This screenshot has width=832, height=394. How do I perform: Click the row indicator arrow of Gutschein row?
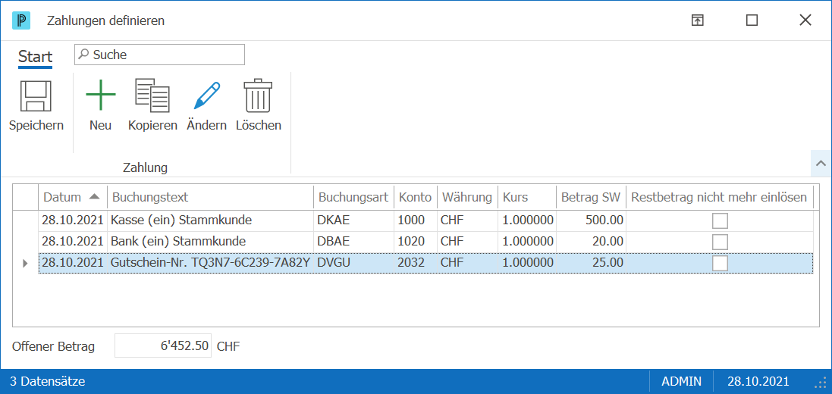coord(25,263)
